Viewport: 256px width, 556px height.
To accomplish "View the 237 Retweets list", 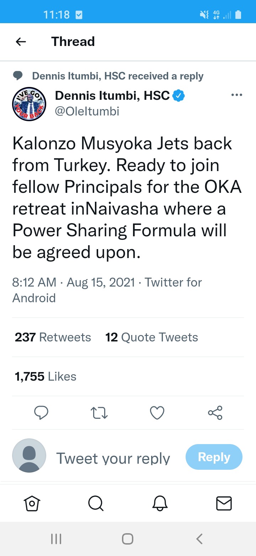I will point(53,337).
